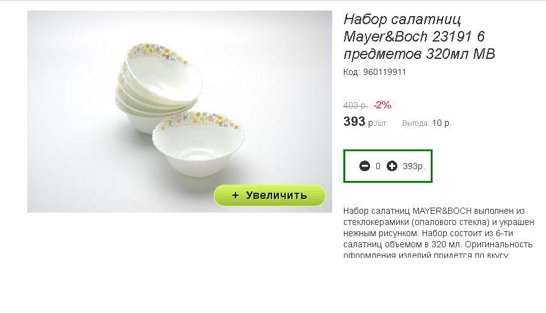Click the 320мл MB text in the title
This screenshot has width=546, height=313.
(460, 54)
